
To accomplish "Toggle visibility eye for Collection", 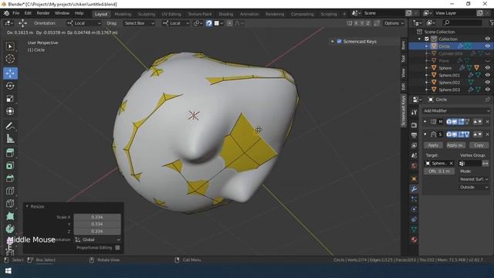I will (x=487, y=39).
